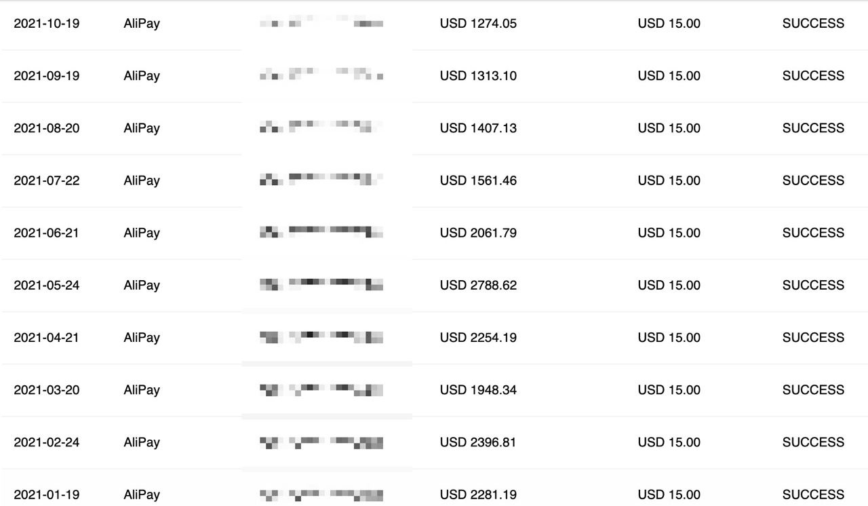Select the USD 1407.13 amount
868x506 pixels.
pos(478,128)
